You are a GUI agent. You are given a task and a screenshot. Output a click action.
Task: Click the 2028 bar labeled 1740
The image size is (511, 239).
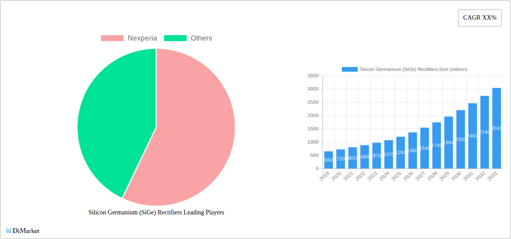(x=437, y=146)
